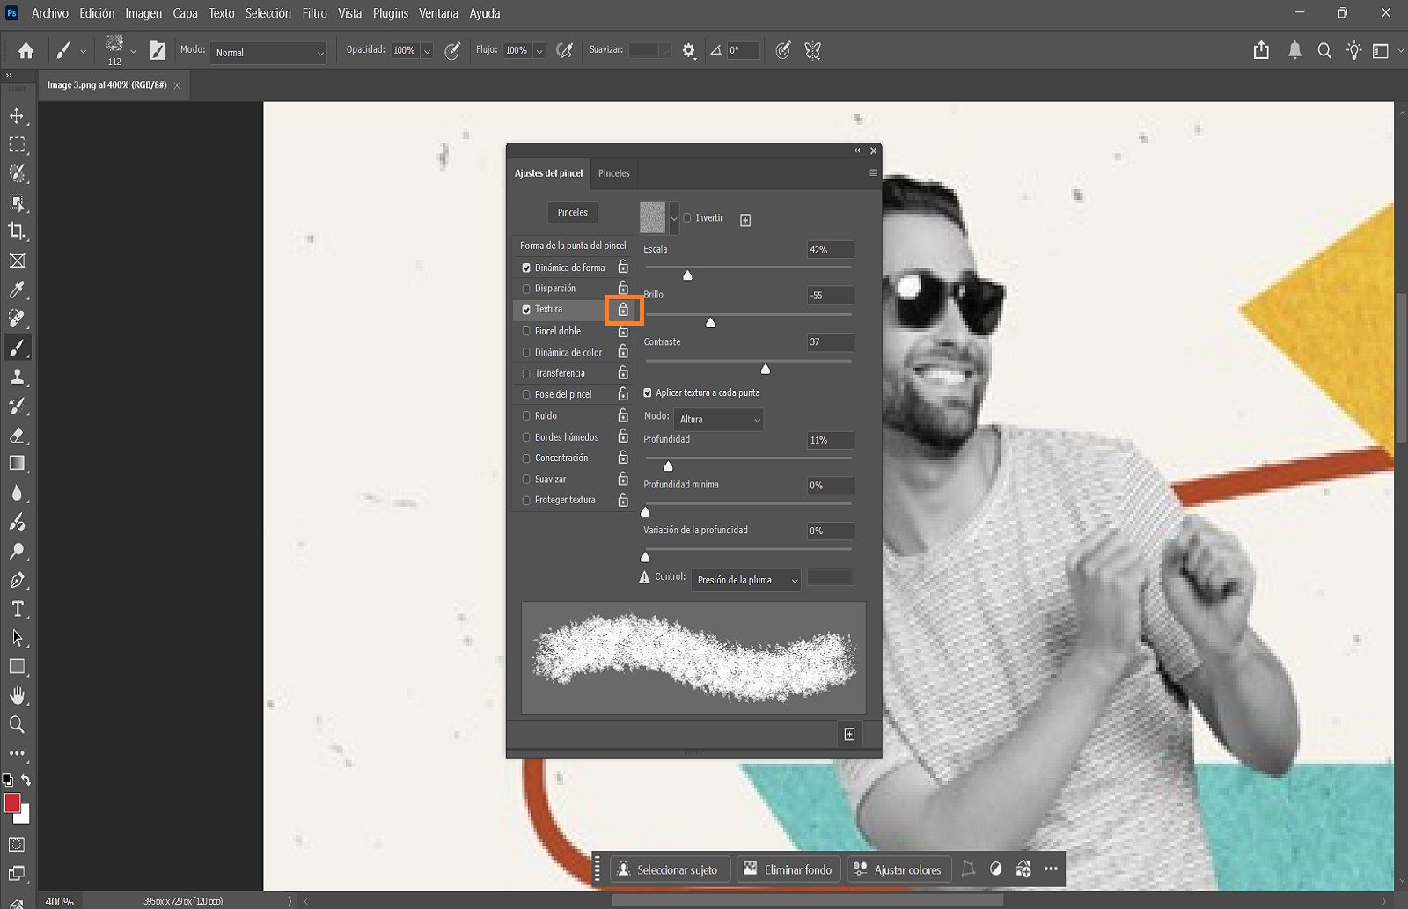Click the red foreground color swatch
The width and height of the screenshot is (1408, 909).
(x=12, y=803)
